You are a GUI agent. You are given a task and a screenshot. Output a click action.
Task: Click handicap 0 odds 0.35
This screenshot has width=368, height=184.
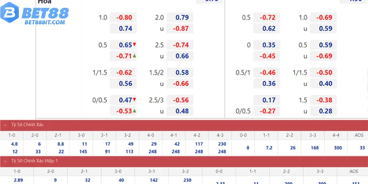pyautogui.click(x=267, y=45)
